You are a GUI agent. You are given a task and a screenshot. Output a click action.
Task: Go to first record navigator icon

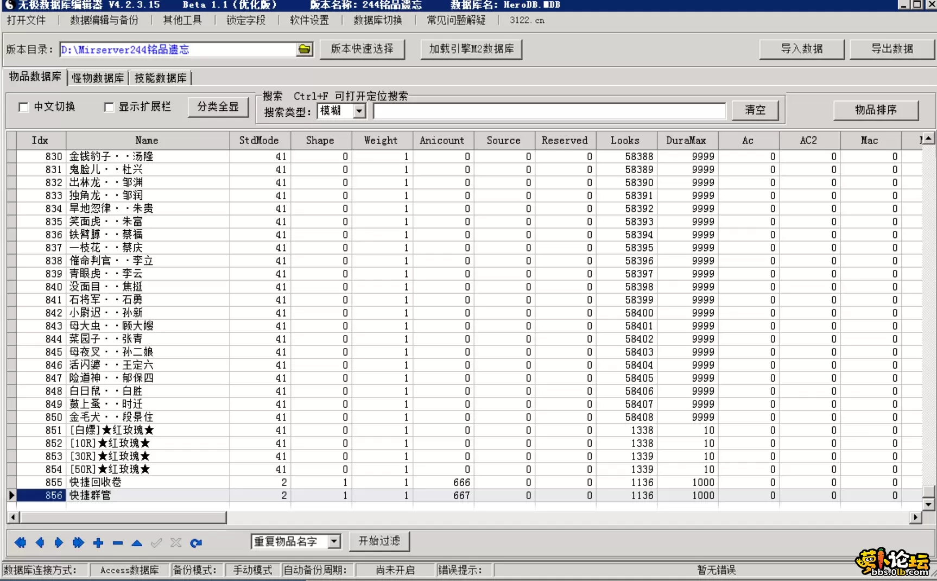tap(20, 542)
